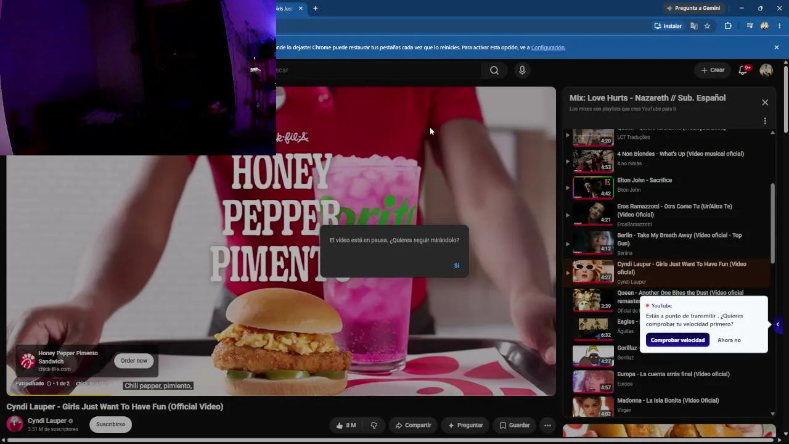Subscribe with the Suscribirse button
The image size is (789, 444).
[110, 425]
